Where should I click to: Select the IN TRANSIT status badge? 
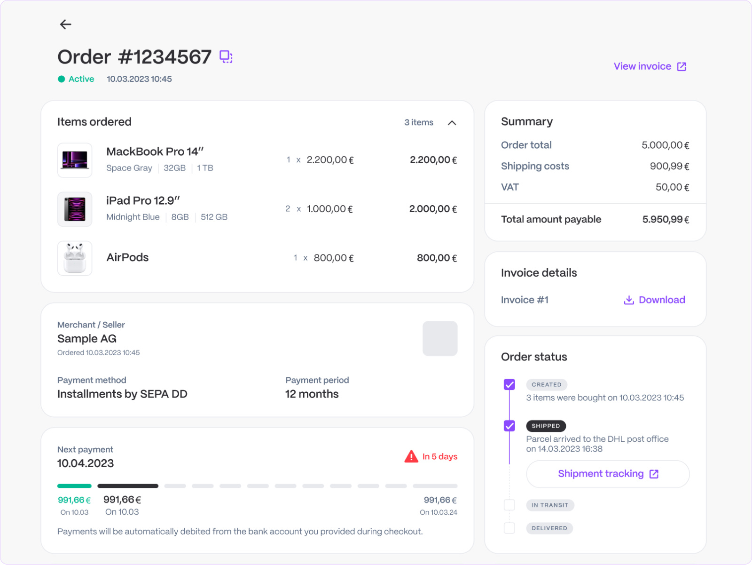550,505
